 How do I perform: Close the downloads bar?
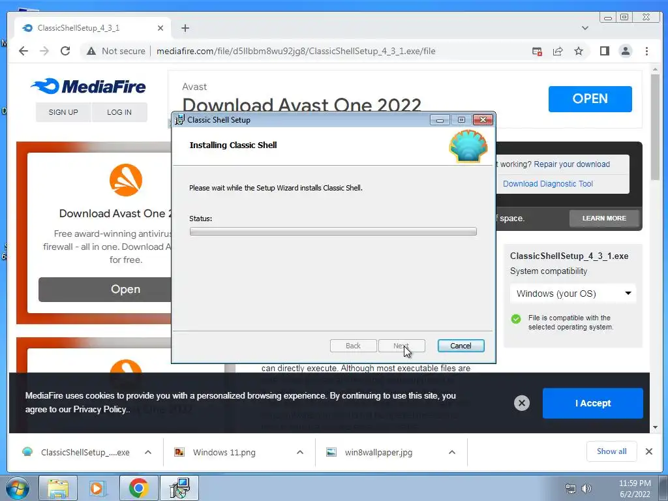tap(649, 451)
